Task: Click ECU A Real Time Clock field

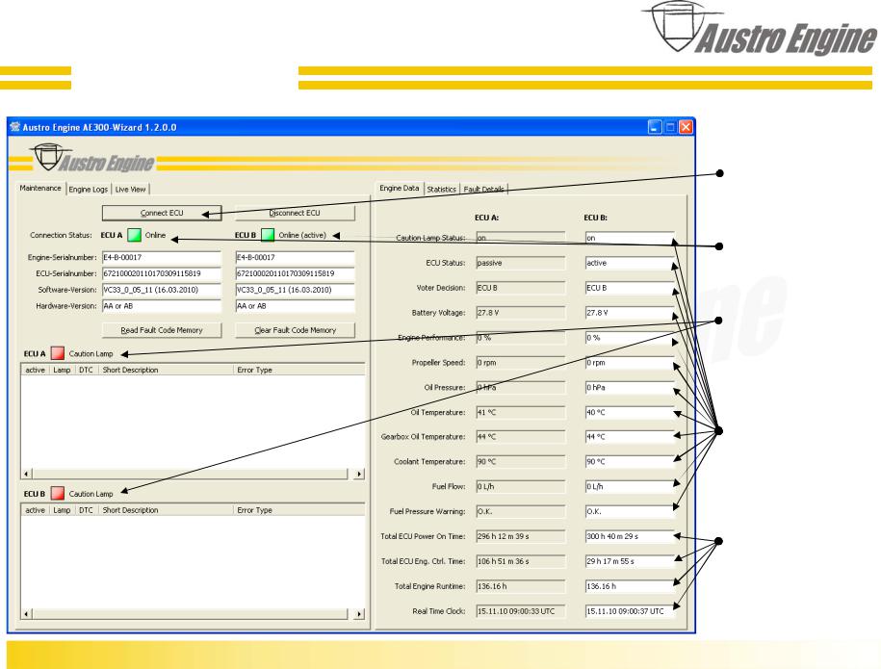Action: coord(520,611)
